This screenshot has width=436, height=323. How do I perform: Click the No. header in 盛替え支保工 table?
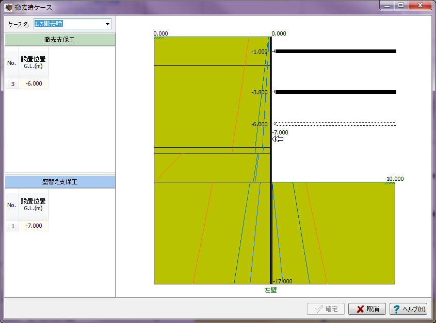12,205
